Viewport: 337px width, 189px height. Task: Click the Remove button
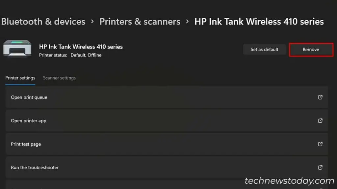click(311, 49)
